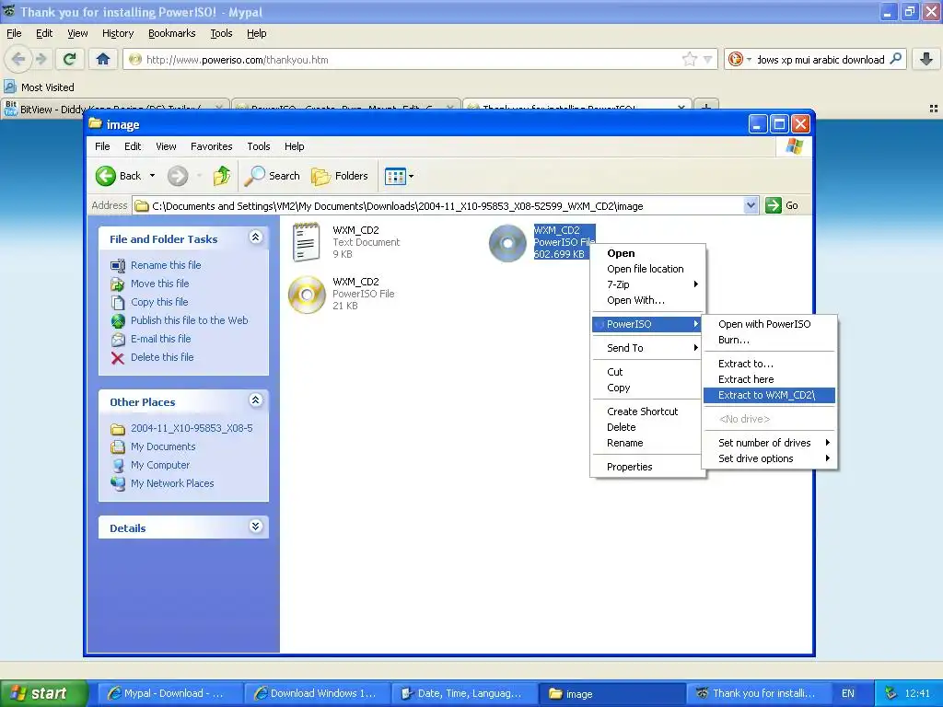
Task: Bookmark page with the star icon
Action: coord(689,59)
